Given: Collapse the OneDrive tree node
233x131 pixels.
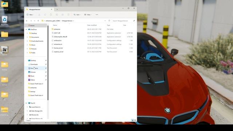Looking at the screenshot, I should 26,29.
